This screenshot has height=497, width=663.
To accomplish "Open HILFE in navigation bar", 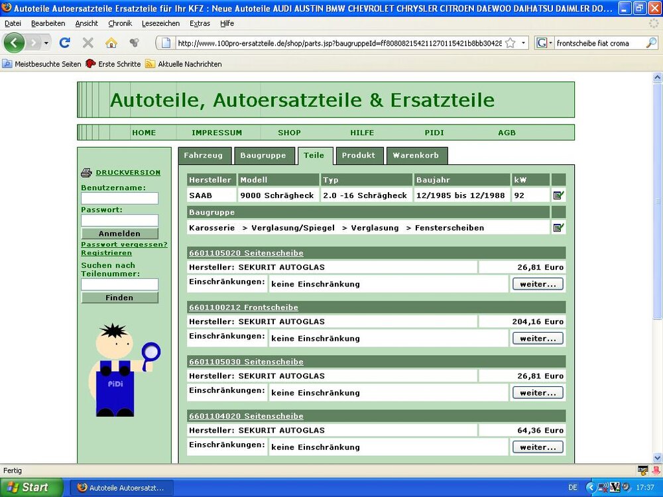I will (x=362, y=133).
